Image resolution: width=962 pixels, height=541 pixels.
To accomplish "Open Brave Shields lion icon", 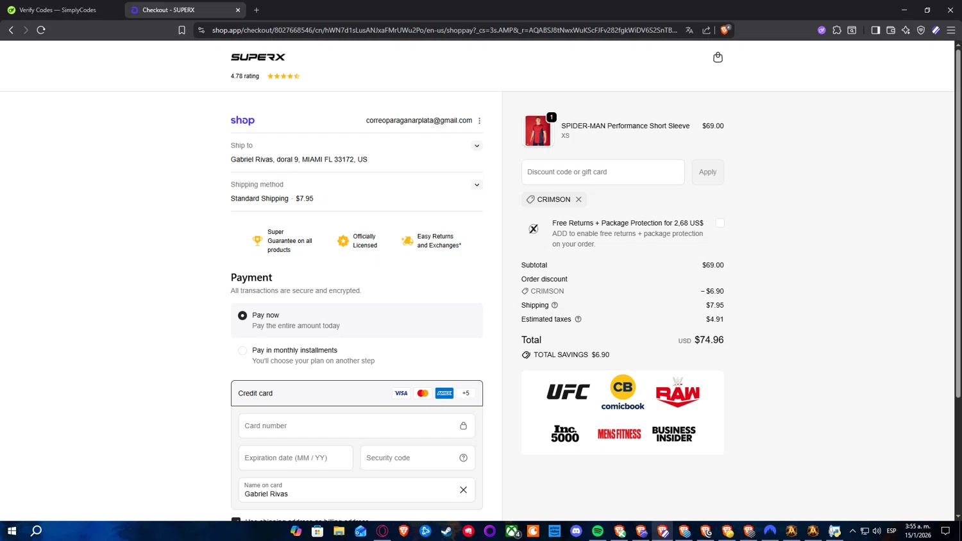I will 725,29.
